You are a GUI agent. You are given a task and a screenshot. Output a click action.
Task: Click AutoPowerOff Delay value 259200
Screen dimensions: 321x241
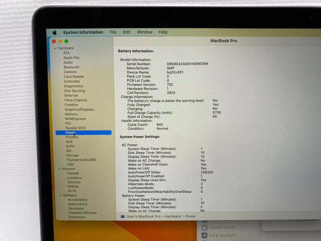coord(207,172)
